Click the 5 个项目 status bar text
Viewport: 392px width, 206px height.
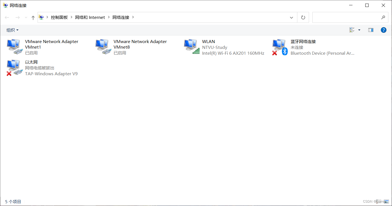pos(13,202)
